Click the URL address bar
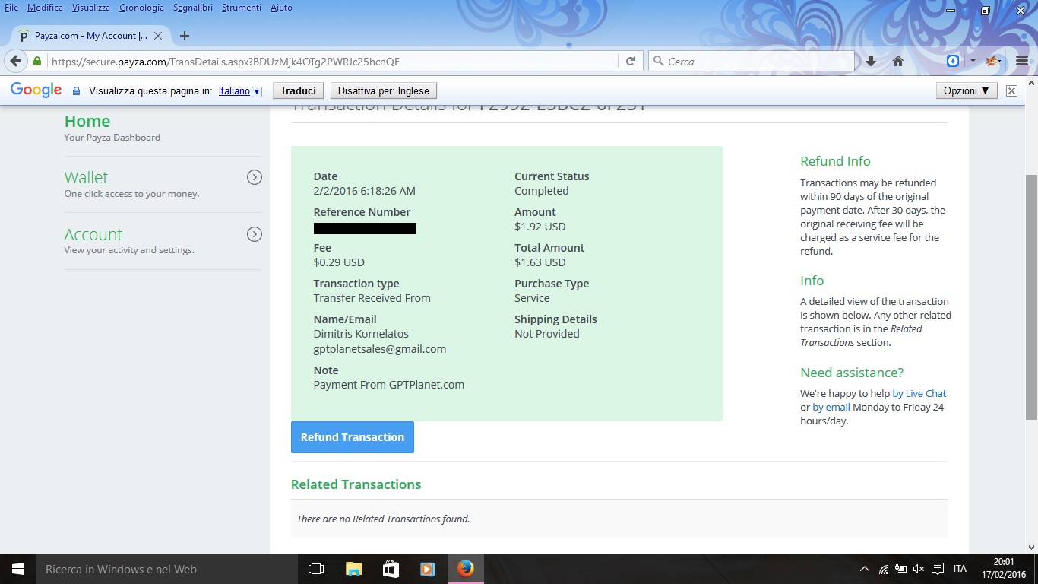The width and height of the screenshot is (1038, 584). click(333, 62)
